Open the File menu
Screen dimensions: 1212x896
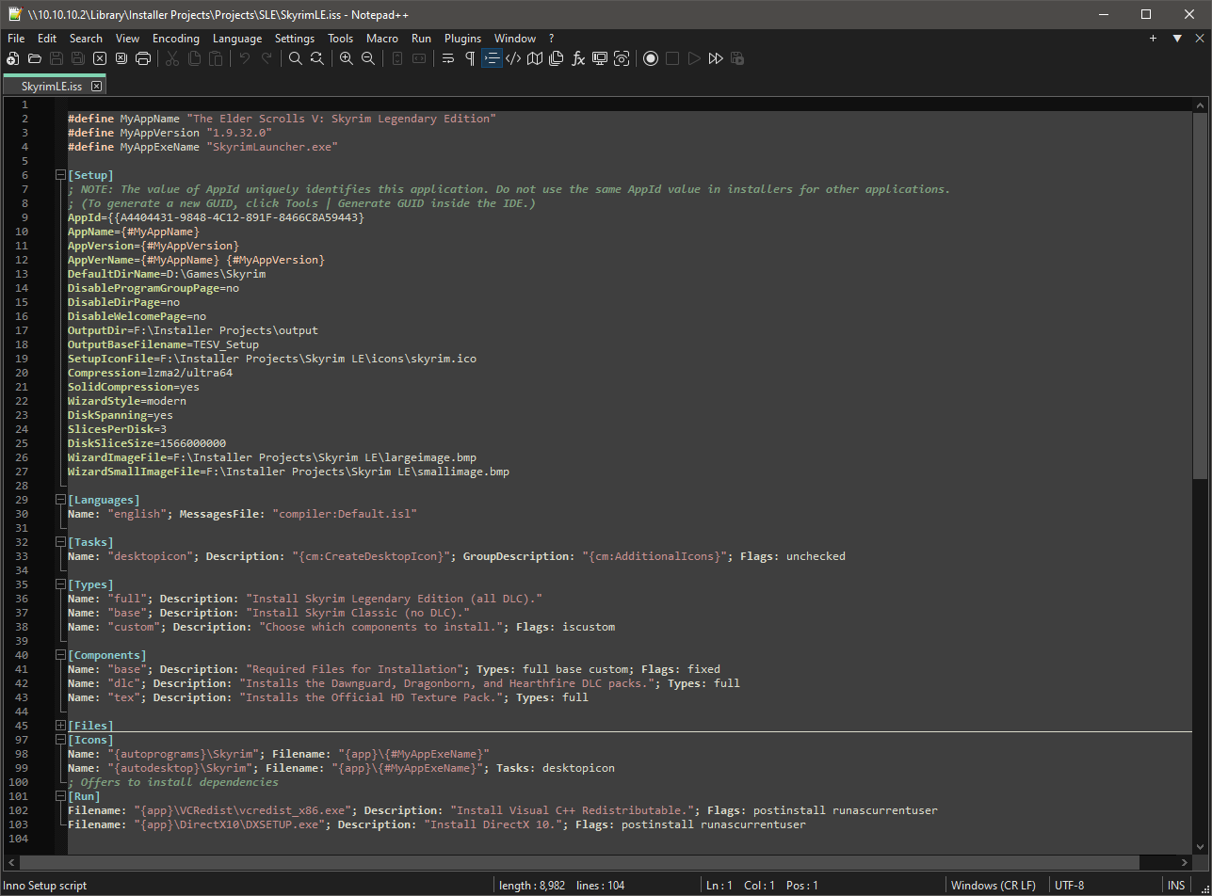[16, 39]
